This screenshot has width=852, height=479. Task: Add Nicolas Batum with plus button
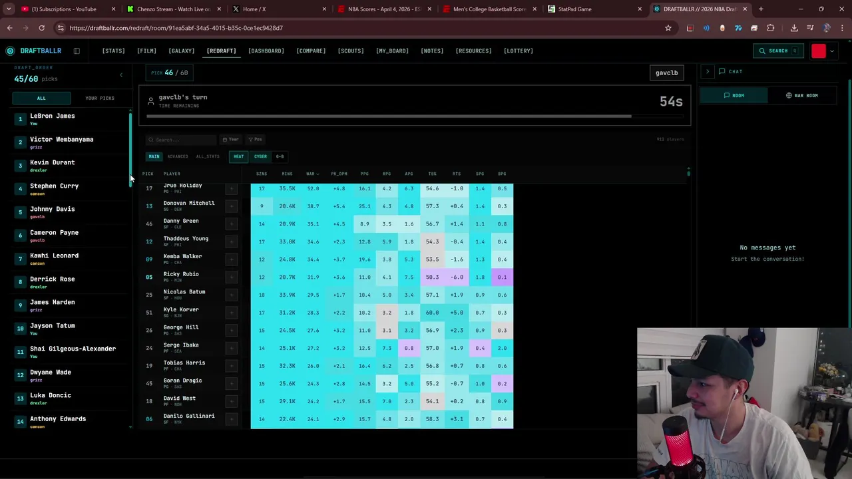pos(232,295)
